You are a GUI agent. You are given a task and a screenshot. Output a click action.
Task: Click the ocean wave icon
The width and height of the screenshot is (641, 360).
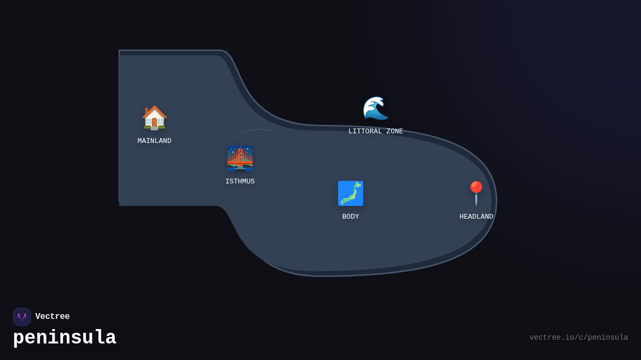click(376, 108)
